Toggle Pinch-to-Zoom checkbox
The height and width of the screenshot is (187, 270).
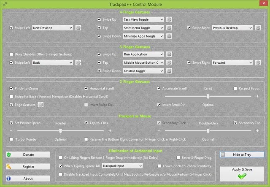(11, 89)
